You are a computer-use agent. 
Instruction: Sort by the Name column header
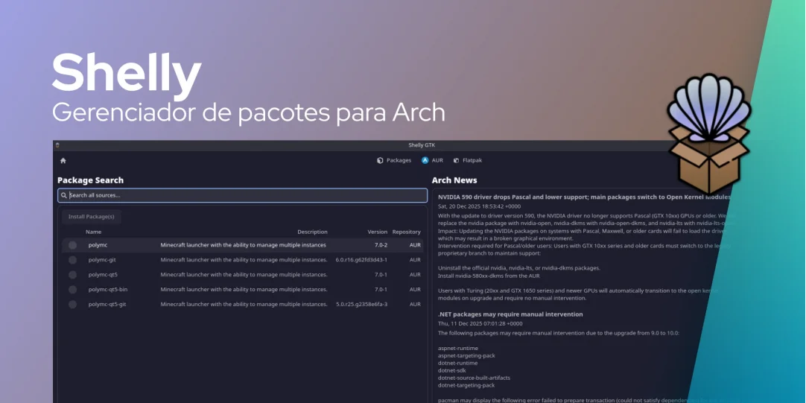(94, 232)
